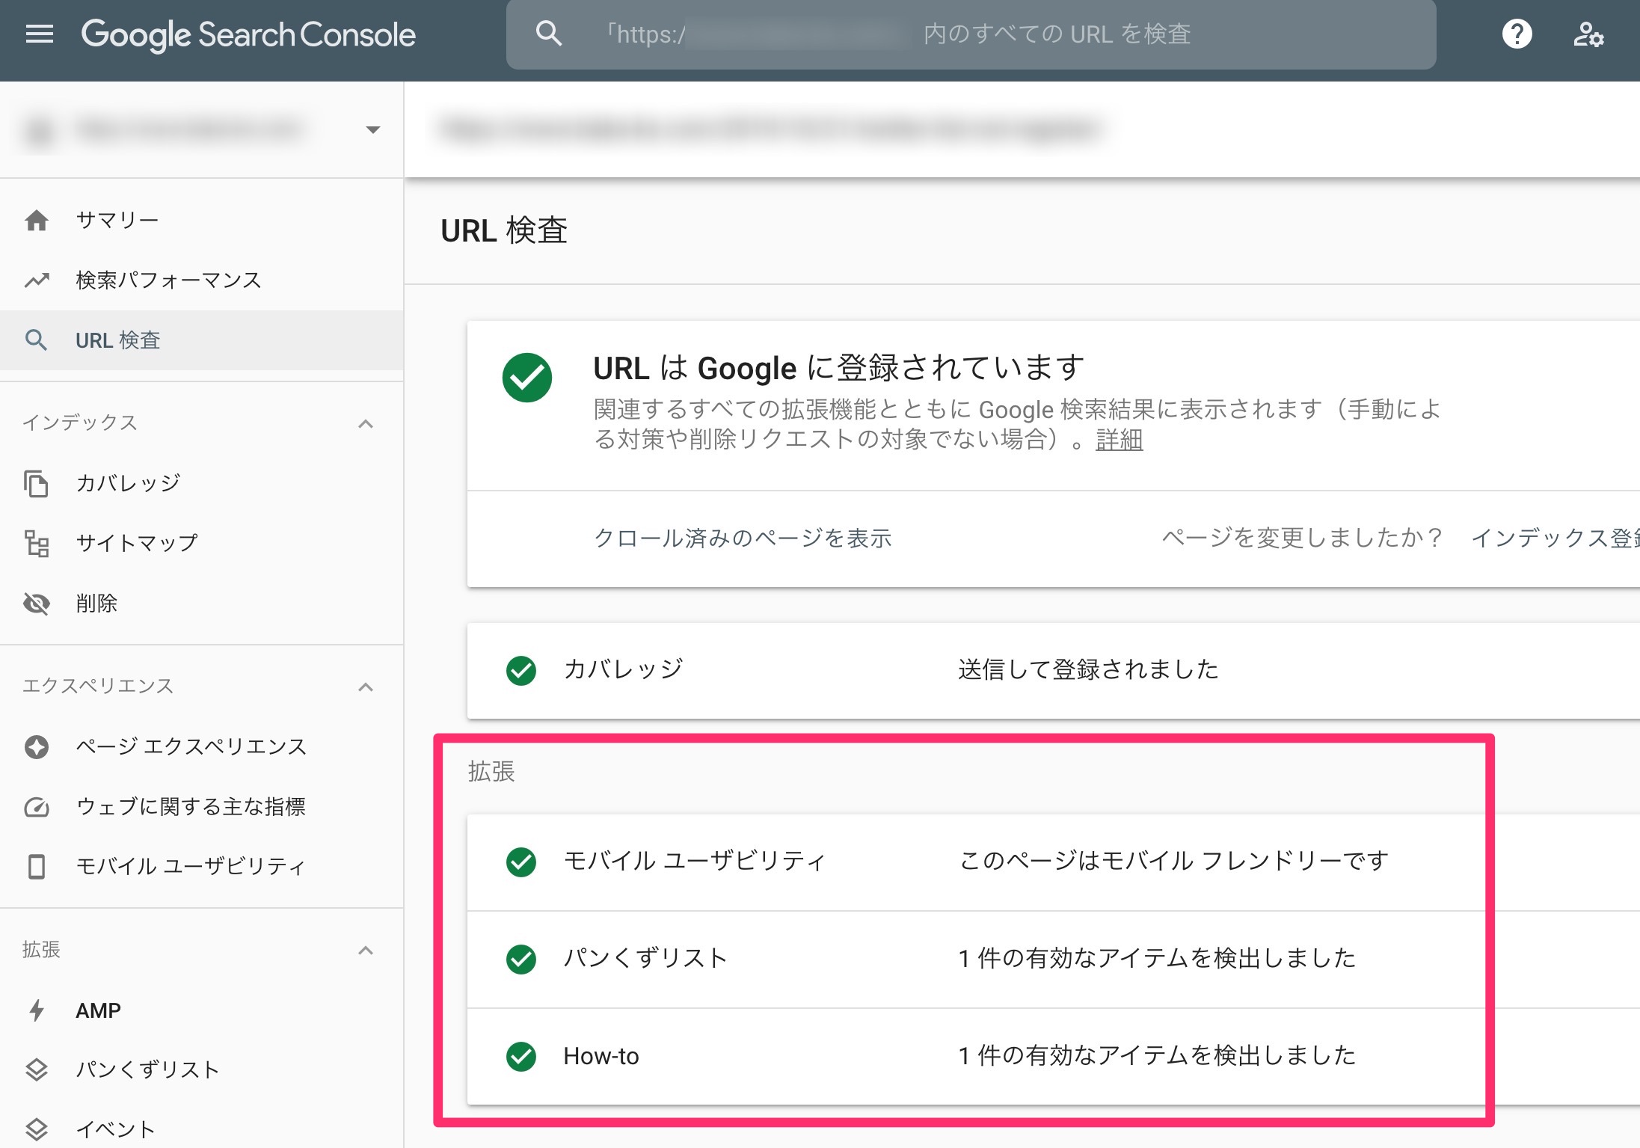Click the 'URL 検査' page heading
This screenshot has height=1148, width=1640.
(x=504, y=231)
